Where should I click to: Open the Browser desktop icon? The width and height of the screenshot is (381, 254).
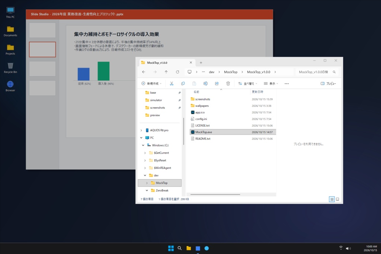pos(10,86)
